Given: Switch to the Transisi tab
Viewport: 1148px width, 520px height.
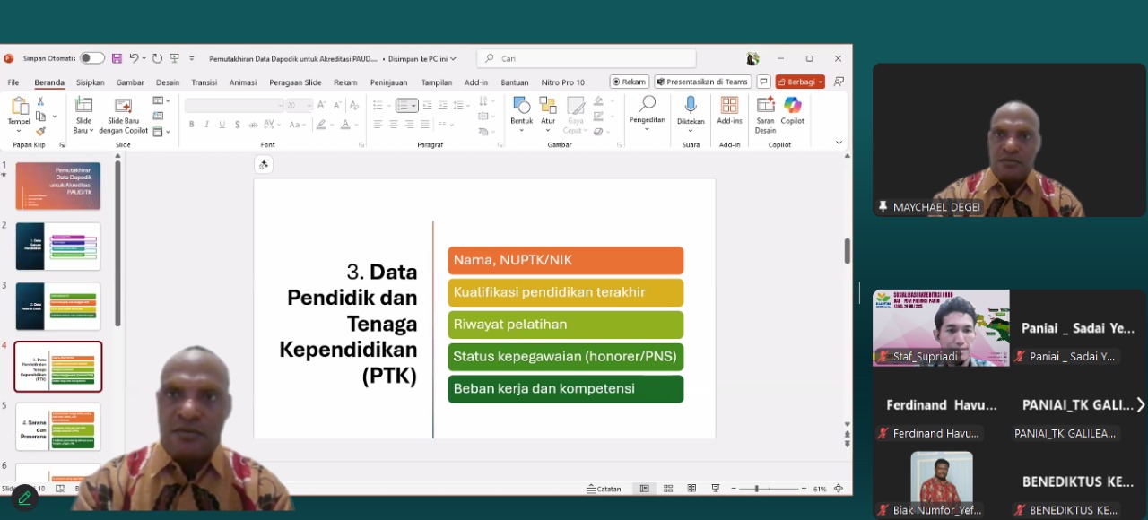Looking at the screenshot, I should [204, 82].
